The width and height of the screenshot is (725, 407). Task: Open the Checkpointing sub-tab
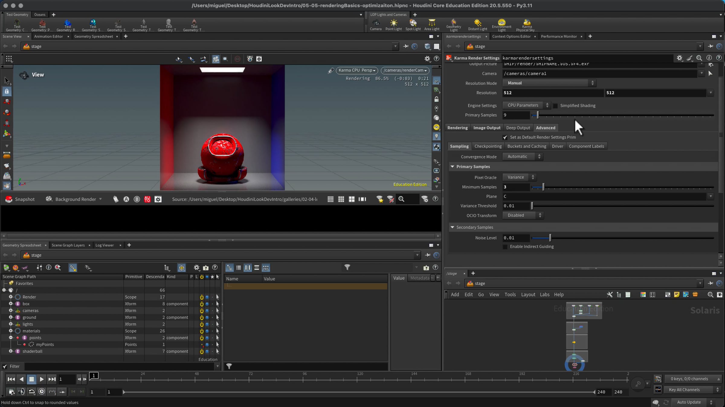coord(488,146)
